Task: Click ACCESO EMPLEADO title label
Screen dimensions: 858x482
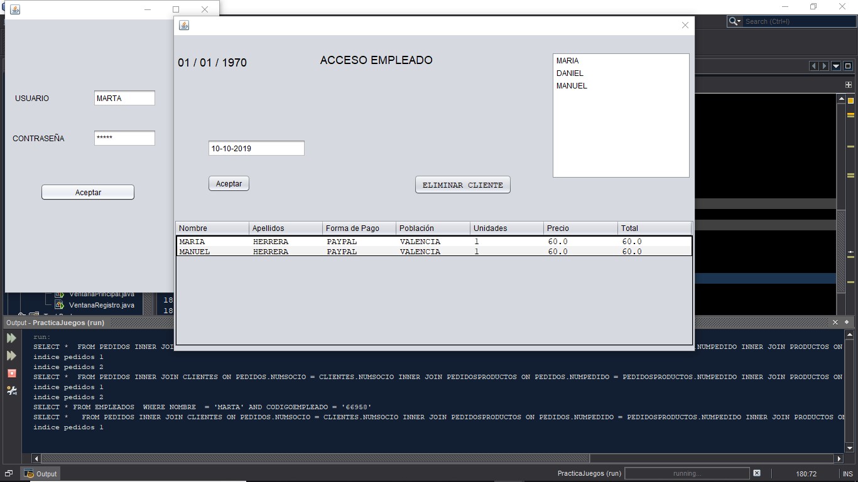Action: [x=376, y=60]
